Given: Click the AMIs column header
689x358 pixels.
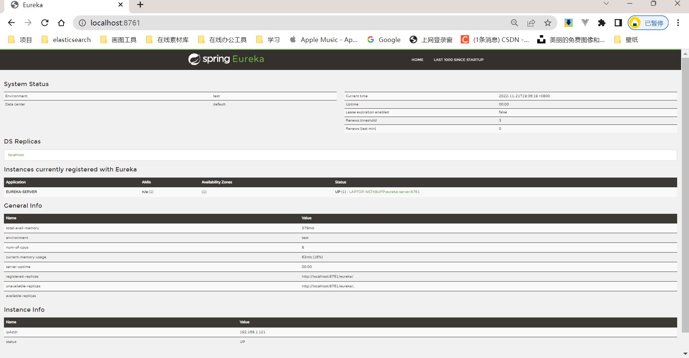Looking at the screenshot, I should [146, 182].
